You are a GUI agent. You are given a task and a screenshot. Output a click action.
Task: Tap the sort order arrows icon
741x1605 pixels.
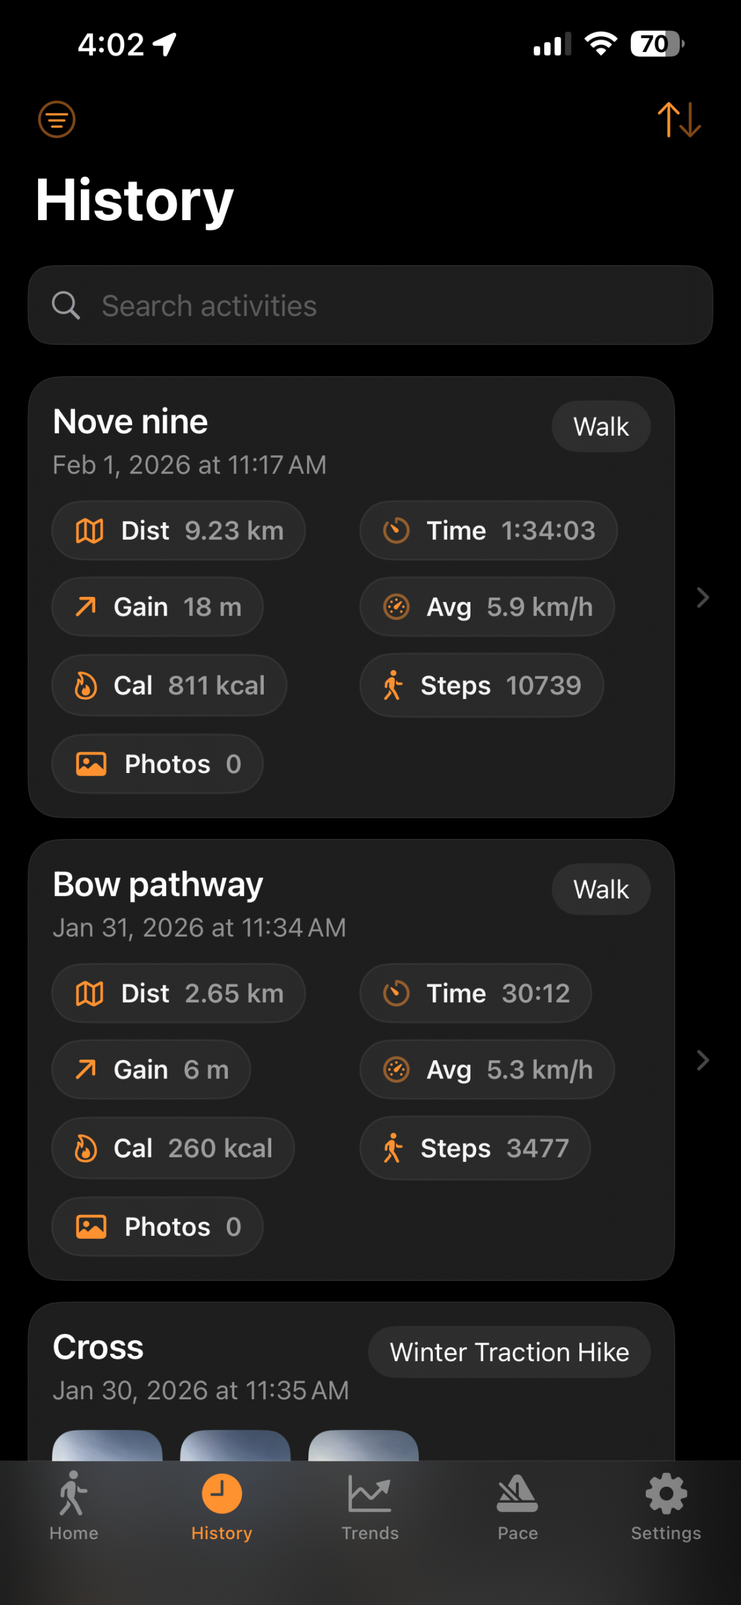pos(678,119)
